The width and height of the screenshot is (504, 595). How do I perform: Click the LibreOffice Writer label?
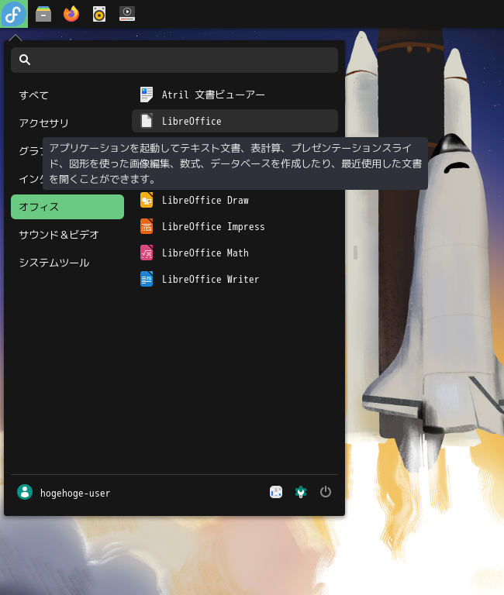click(x=210, y=279)
